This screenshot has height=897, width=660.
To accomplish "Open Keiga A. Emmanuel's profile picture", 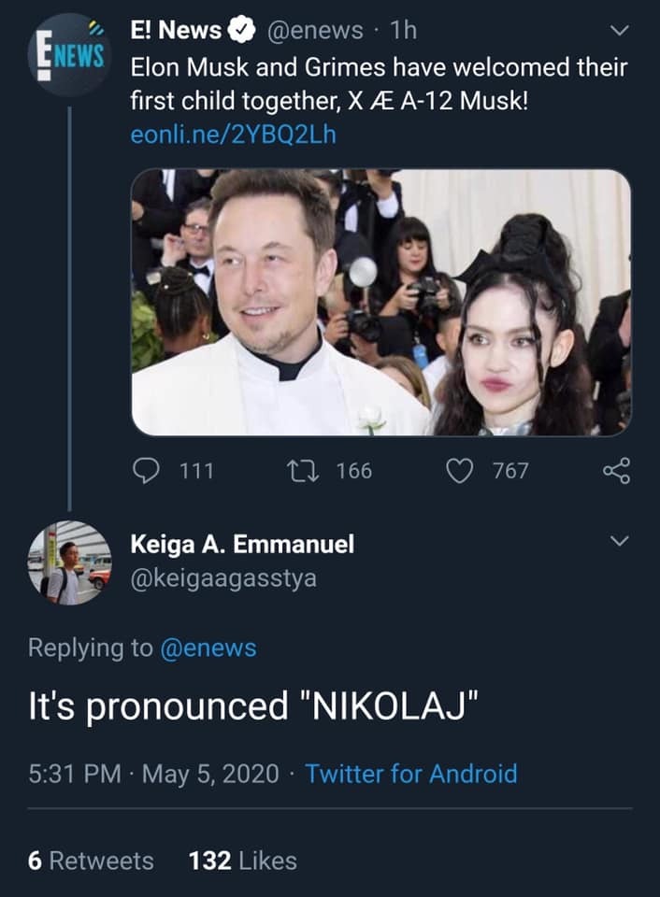I will pyautogui.click(x=69, y=562).
